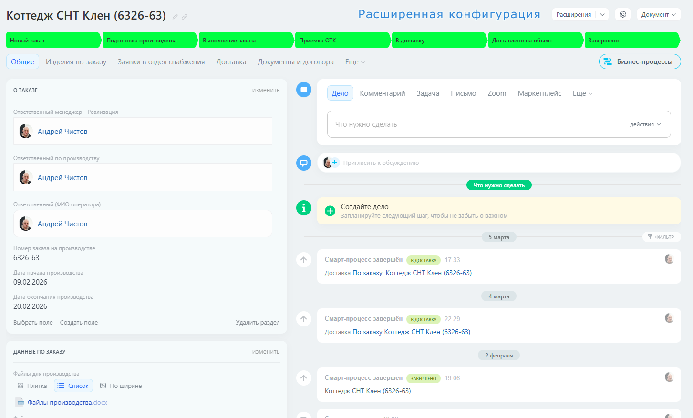Open Заявки в отдел снабжения tab
Image resolution: width=693 pixels, height=418 pixels.
tap(161, 62)
